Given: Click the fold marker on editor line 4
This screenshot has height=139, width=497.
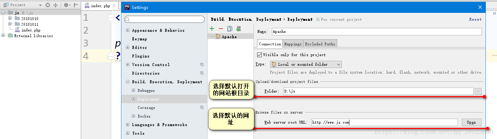Looking at the screenshot, I should pos(111,56).
